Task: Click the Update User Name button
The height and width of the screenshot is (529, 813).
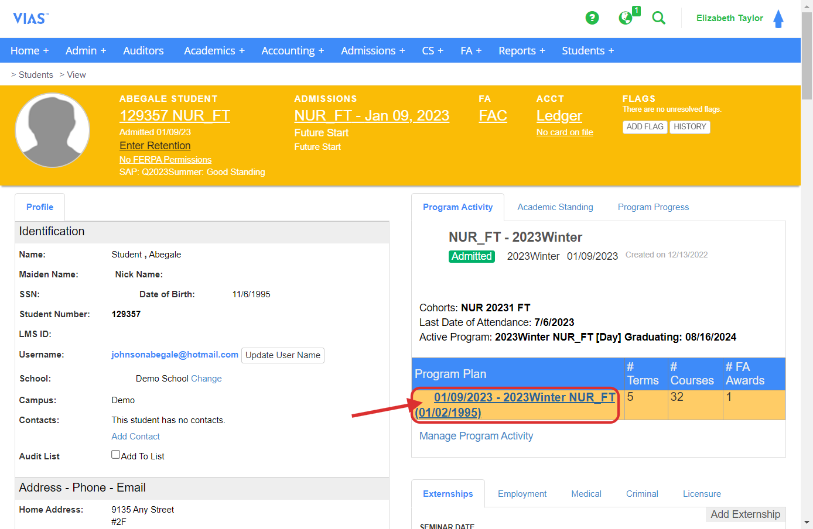Action: (x=283, y=355)
